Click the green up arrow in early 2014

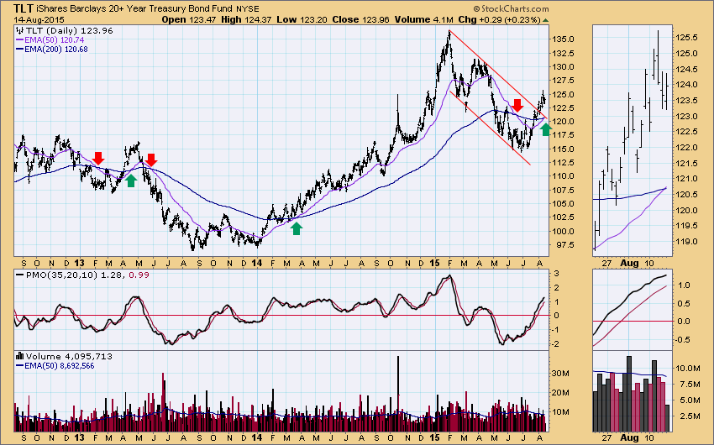[x=297, y=228]
